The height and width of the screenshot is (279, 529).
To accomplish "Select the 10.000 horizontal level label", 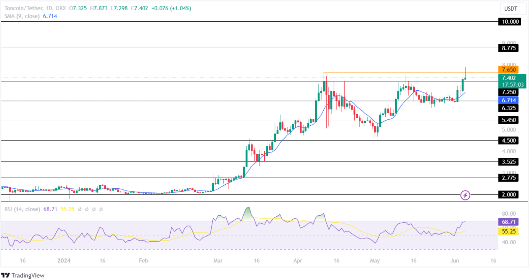I will [x=508, y=22].
